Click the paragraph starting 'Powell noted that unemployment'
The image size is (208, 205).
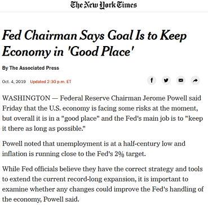pos(94,149)
